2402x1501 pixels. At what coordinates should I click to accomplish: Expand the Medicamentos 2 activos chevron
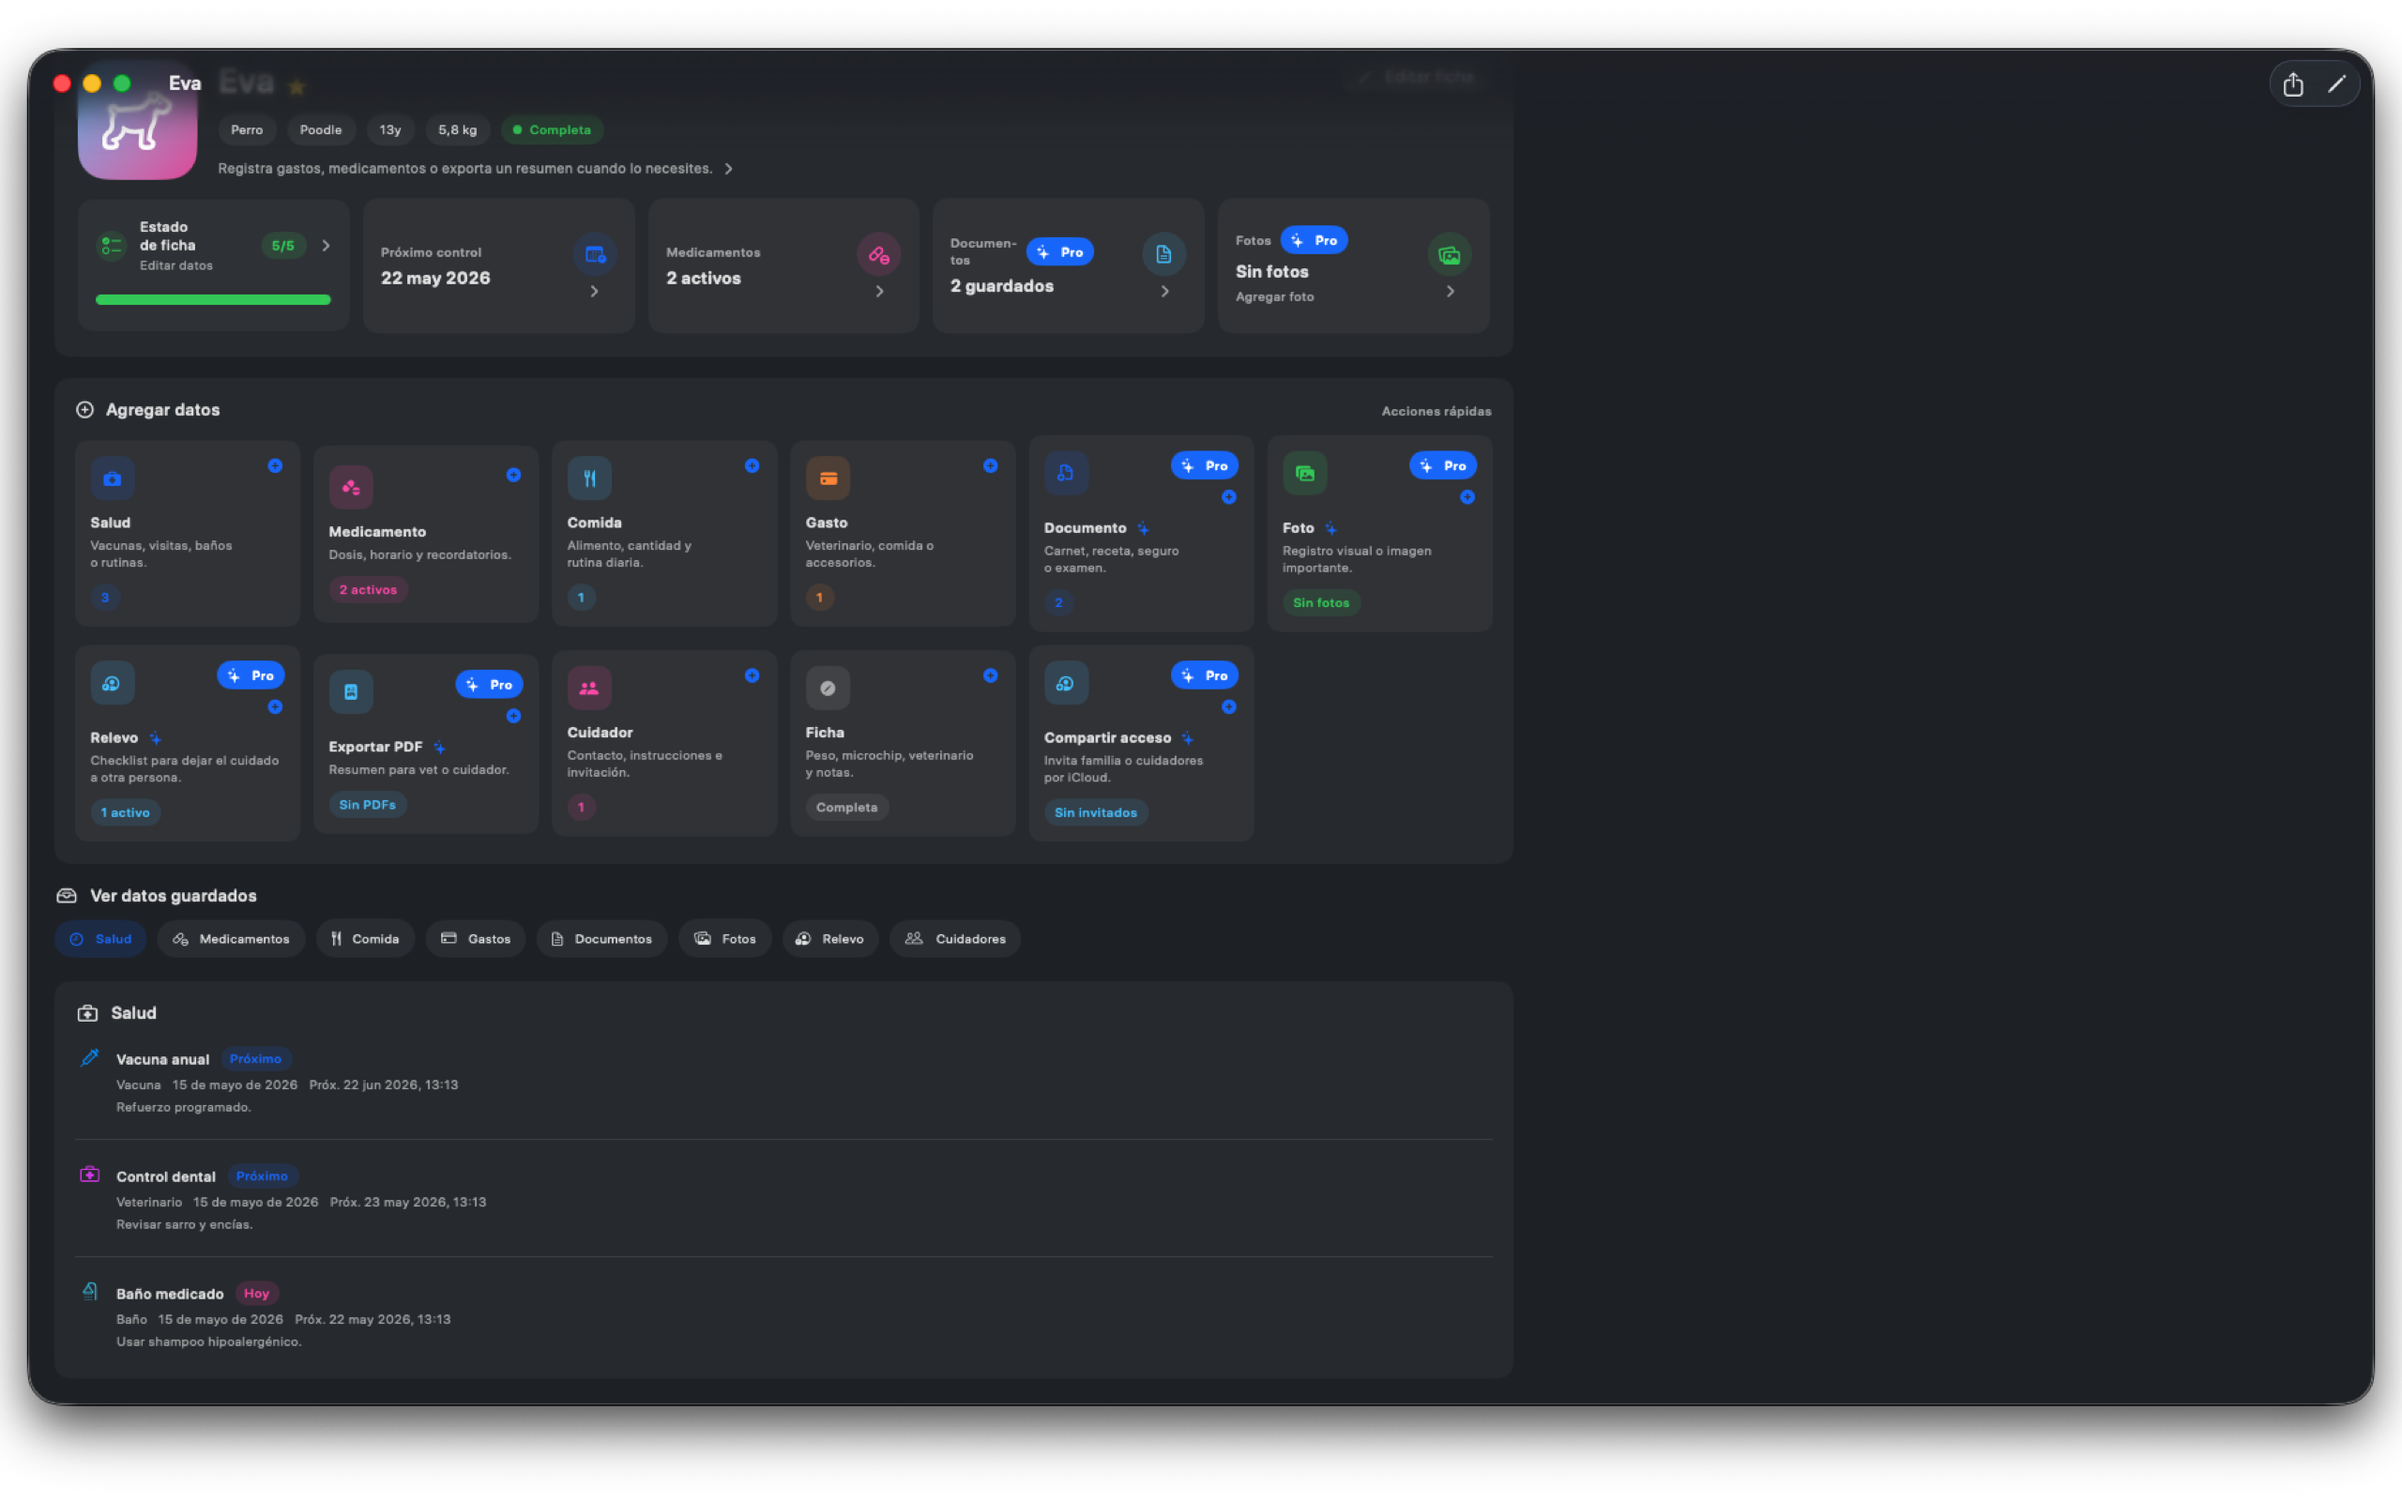click(x=879, y=291)
